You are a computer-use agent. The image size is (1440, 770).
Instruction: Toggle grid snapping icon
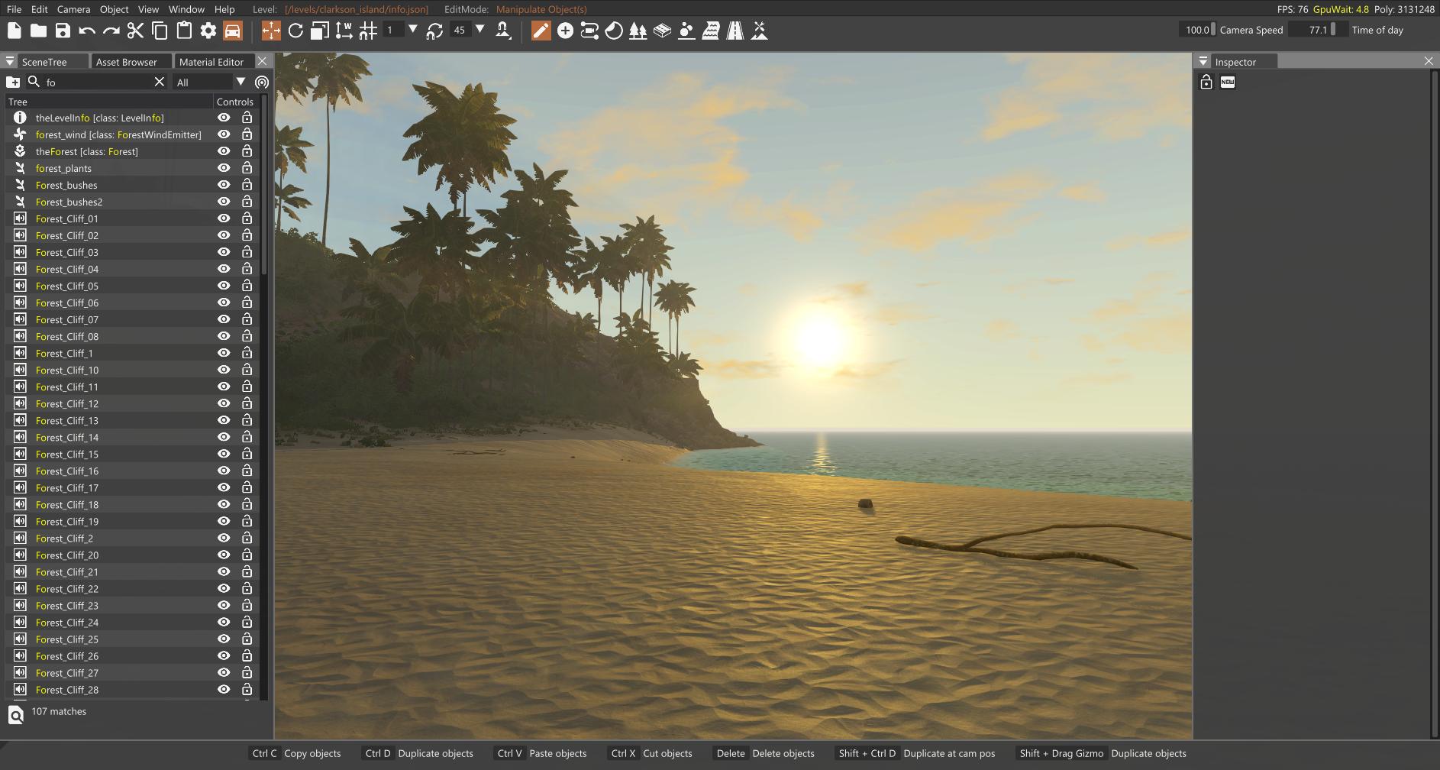tap(368, 31)
